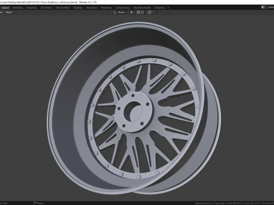Viewport: 274px width, 205px height.
Task: Open the Animation workspace tab
Action: (92, 8)
